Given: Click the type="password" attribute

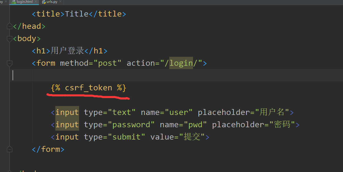Looking at the screenshot, I should (119, 125).
